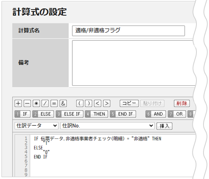Focus the 備考 text area
This screenshot has height=179, width=209.
[x=134, y=63]
